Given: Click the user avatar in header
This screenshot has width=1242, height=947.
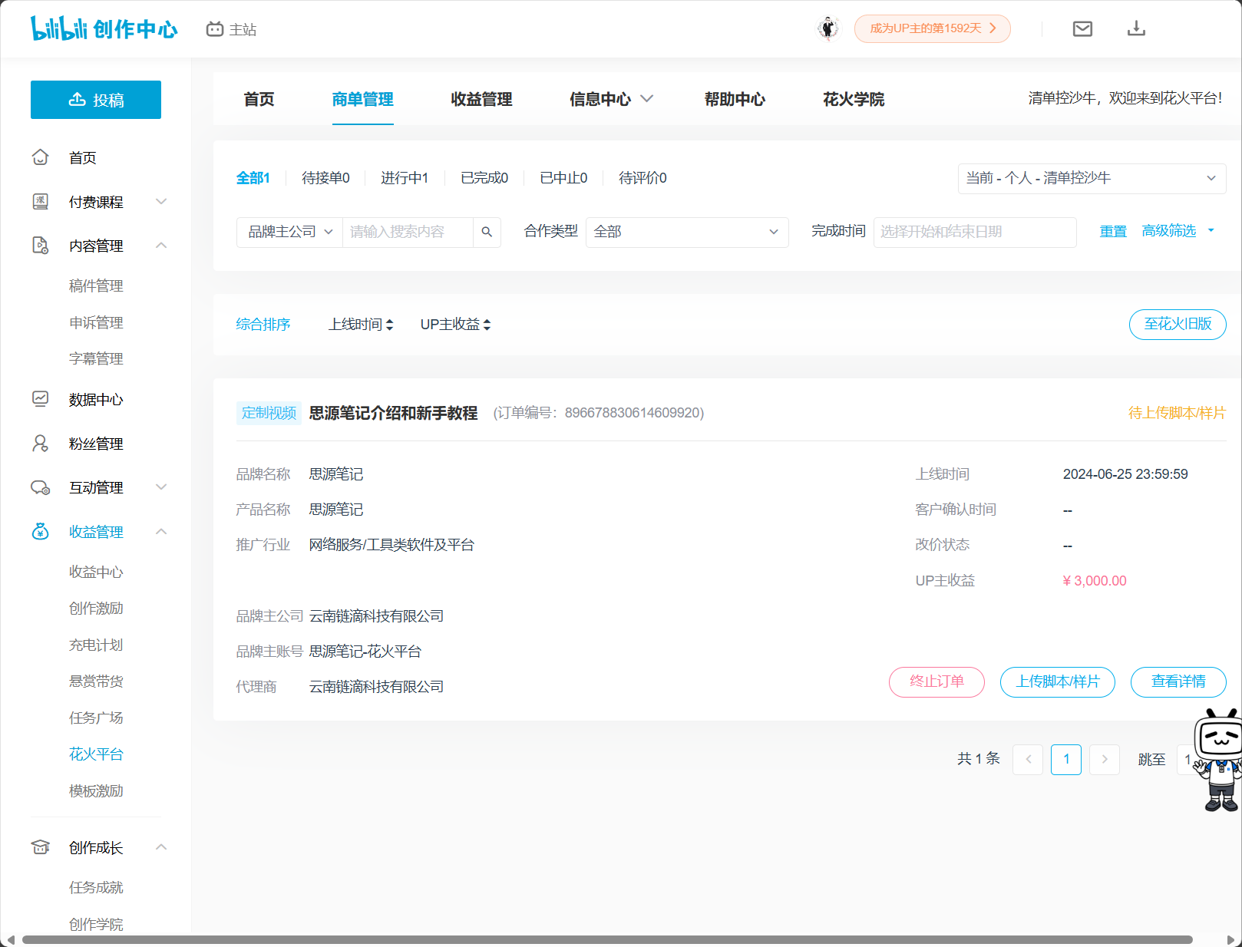Looking at the screenshot, I should pos(827,28).
